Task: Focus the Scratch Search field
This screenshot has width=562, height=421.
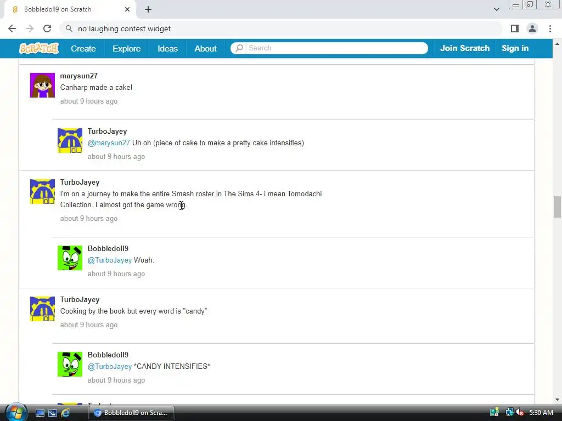Action: point(337,48)
